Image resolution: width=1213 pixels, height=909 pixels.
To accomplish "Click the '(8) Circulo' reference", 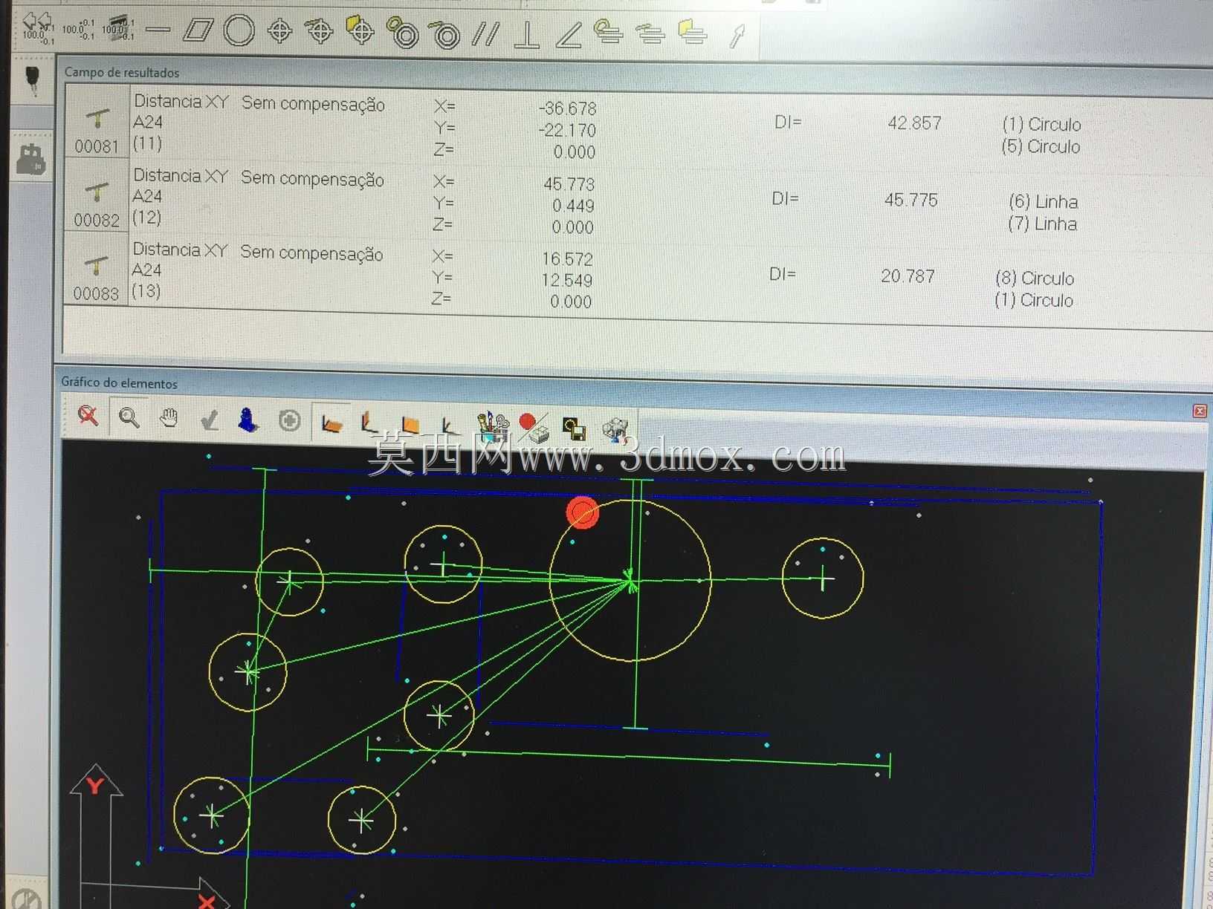I will tap(1035, 278).
